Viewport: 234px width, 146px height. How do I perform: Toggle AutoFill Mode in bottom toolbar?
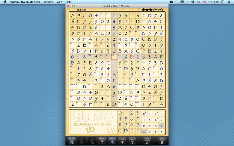72,141
